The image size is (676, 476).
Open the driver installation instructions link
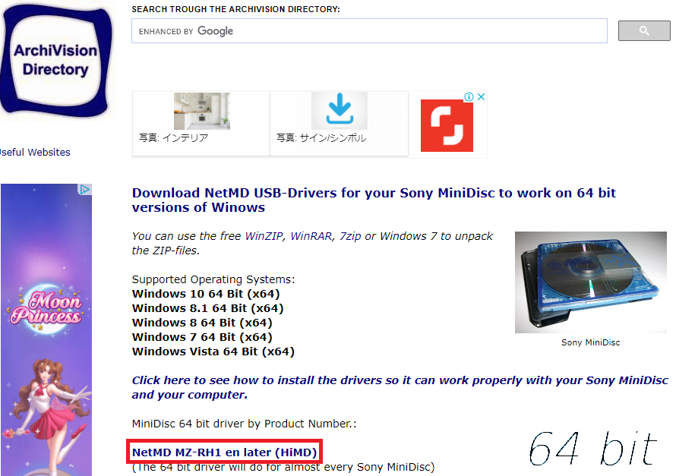pyautogui.click(x=400, y=387)
